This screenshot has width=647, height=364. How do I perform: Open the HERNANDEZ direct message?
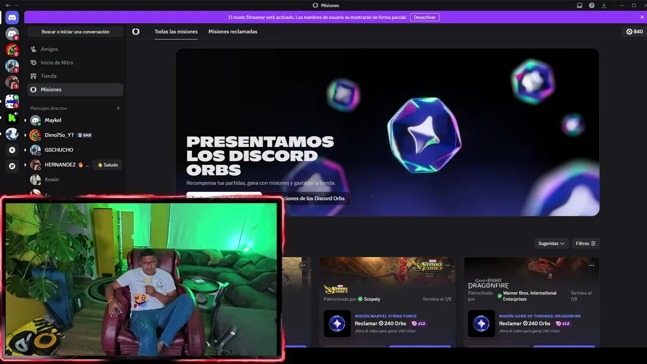(60, 165)
